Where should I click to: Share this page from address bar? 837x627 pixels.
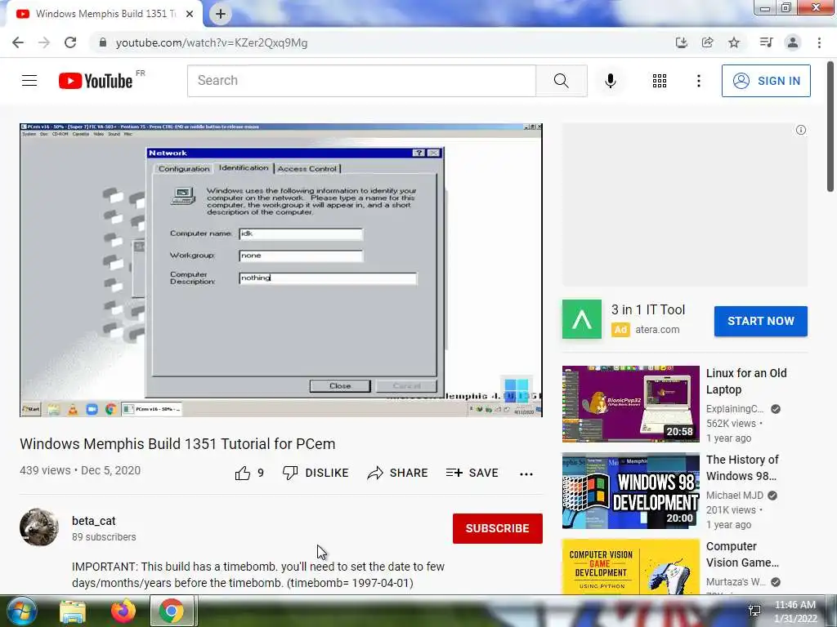point(708,42)
